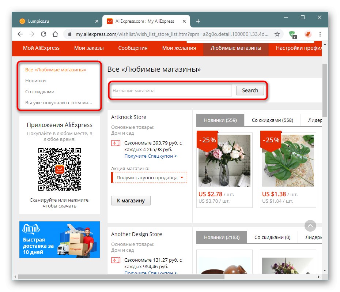The width and height of the screenshot is (340, 292).
Task: Open the browser home page icon
Action: pyautogui.click(x=55, y=34)
